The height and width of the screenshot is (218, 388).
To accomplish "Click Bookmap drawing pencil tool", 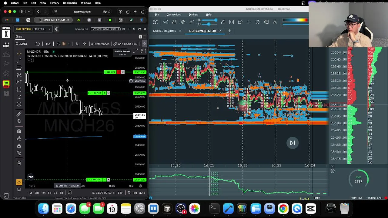I will click(223, 22).
